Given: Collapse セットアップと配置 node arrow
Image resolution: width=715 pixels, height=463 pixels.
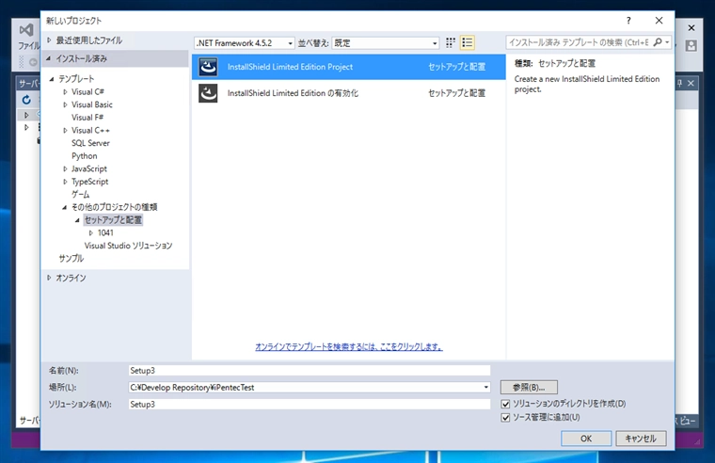Looking at the screenshot, I should tap(77, 220).
